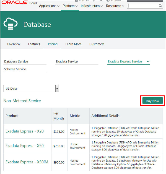166x174 pixels.
Task: Open the Exadata Express - X50 link
Action: pyautogui.click(x=25, y=146)
